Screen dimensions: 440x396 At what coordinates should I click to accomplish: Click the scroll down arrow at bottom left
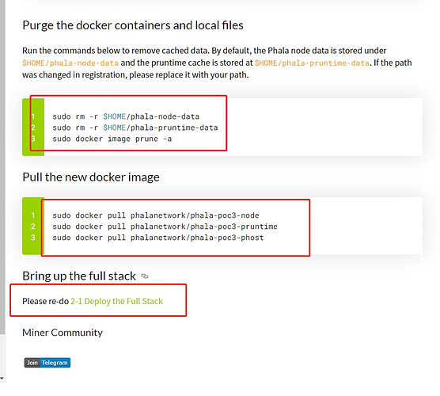pyautogui.click(x=2, y=379)
